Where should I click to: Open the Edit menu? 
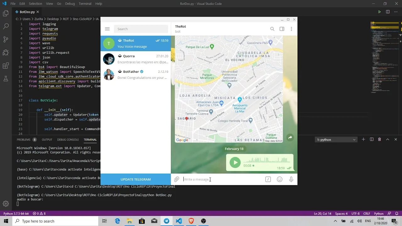point(22,4)
